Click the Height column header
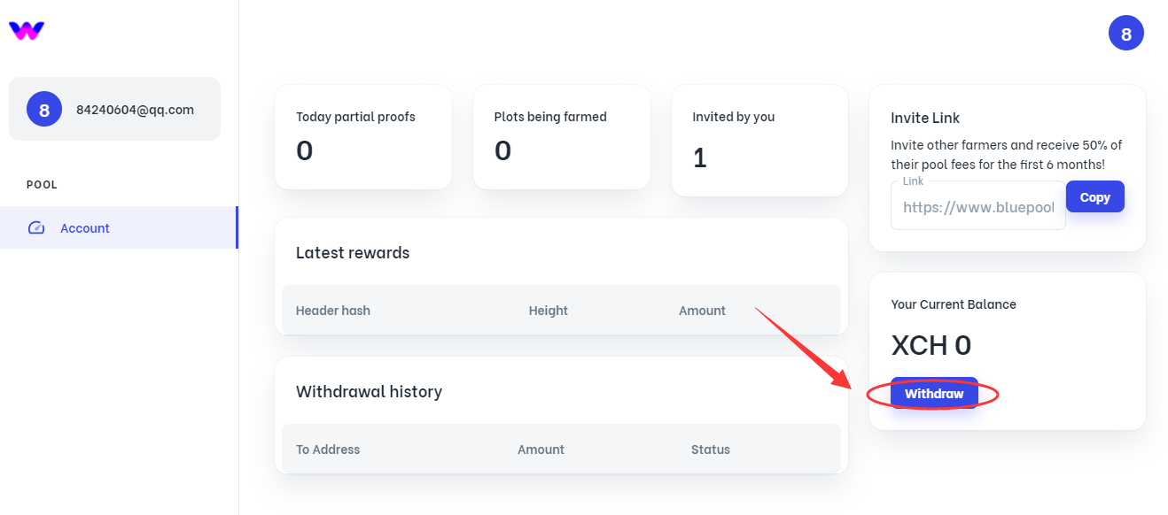This screenshot has width=1168, height=515. tap(548, 311)
